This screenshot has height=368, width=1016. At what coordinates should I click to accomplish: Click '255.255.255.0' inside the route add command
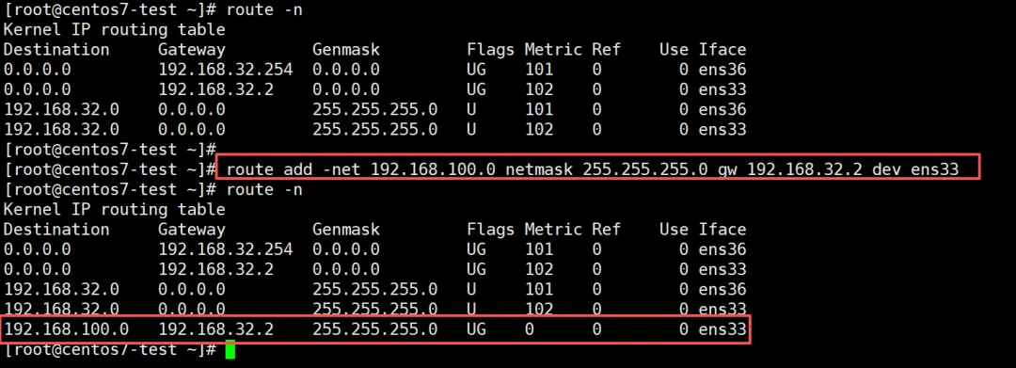click(x=645, y=170)
